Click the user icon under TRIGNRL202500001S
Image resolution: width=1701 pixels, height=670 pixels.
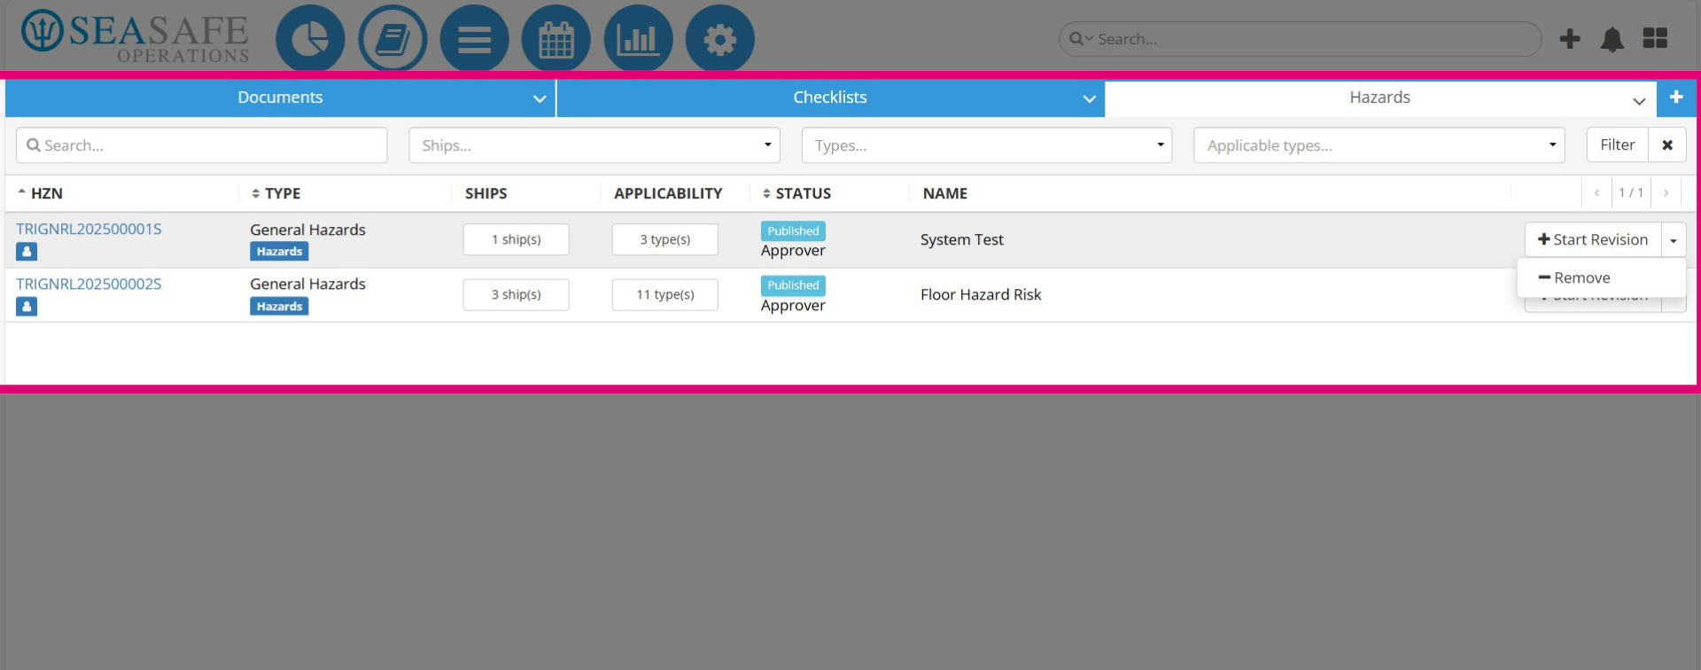tap(27, 252)
